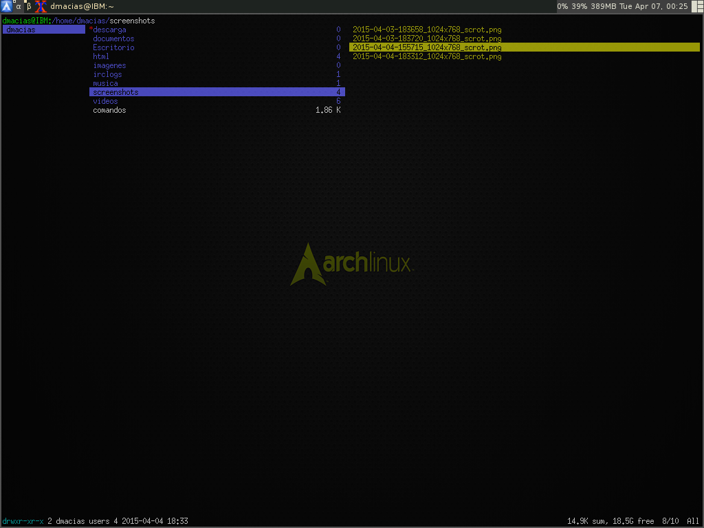Select file 2015-04-03-183720_1024x768_scrot.png
The width and height of the screenshot is (704, 528).
tap(427, 38)
